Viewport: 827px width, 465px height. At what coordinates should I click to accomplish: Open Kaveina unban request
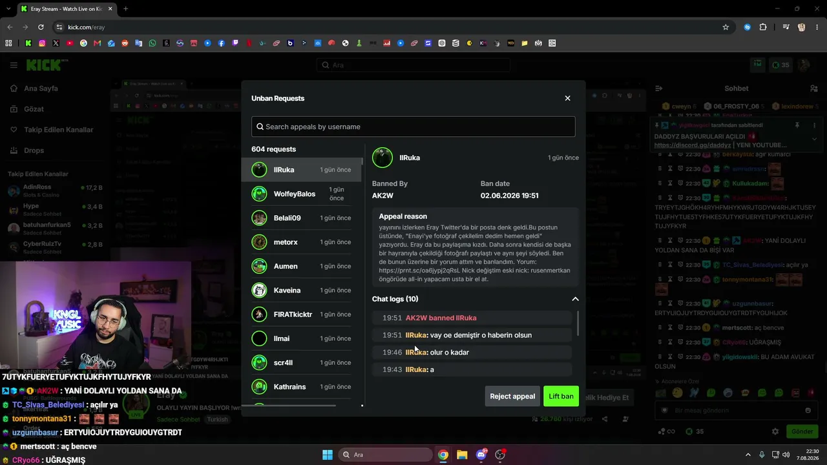(x=302, y=290)
